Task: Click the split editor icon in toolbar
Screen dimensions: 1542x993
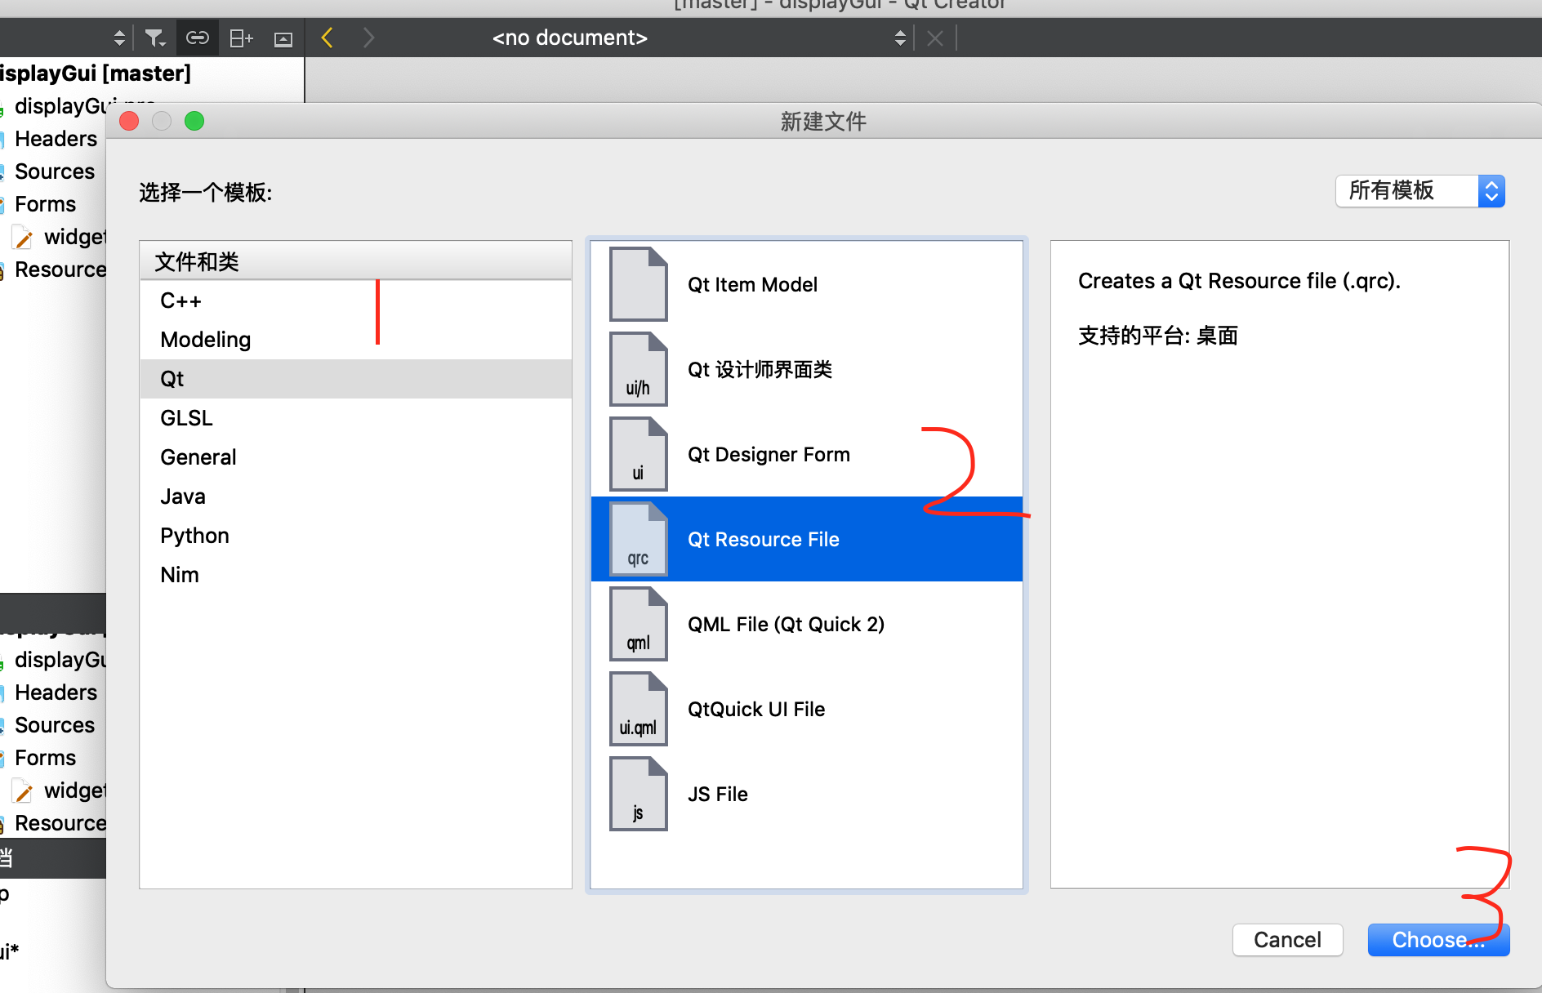Action: click(x=241, y=38)
